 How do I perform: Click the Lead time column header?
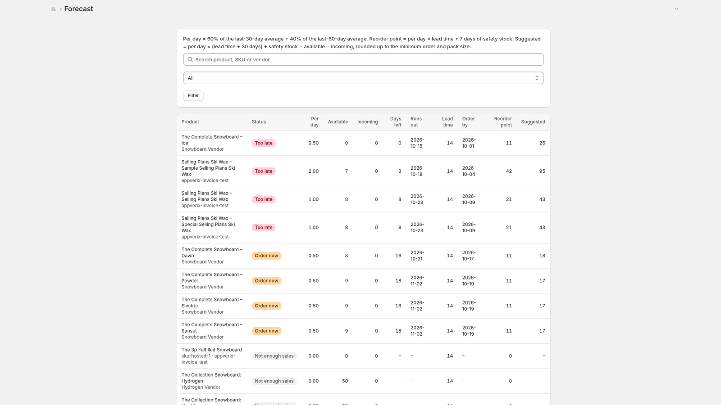click(x=447, y=122)
